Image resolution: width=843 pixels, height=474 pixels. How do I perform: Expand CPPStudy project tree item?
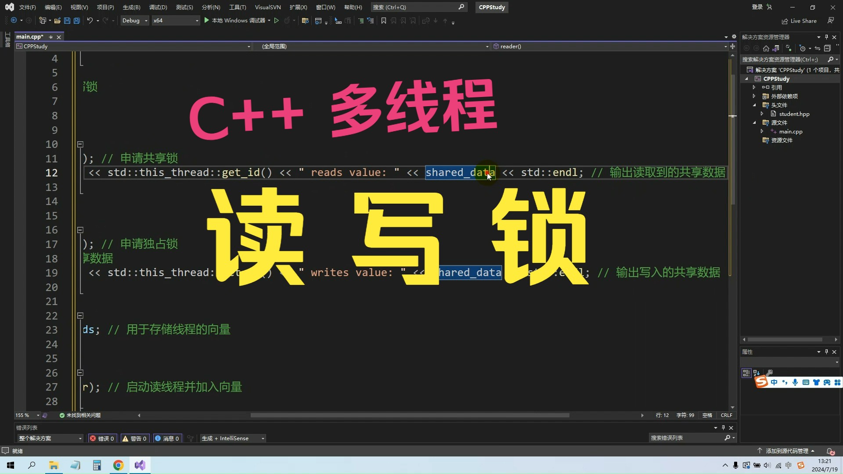point(746,78)
